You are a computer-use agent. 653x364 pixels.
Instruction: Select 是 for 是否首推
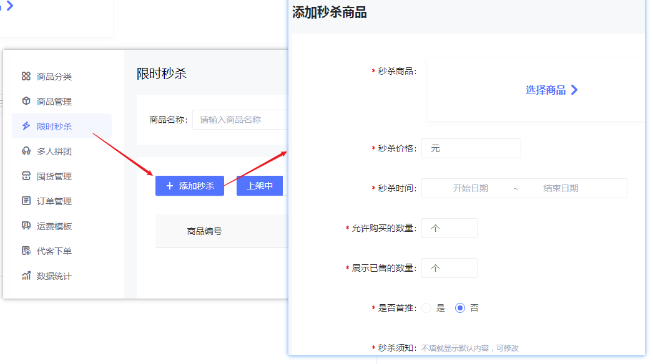(x=427, y=307)
